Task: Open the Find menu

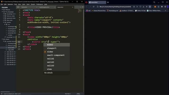Action: (x=16, y=4)
